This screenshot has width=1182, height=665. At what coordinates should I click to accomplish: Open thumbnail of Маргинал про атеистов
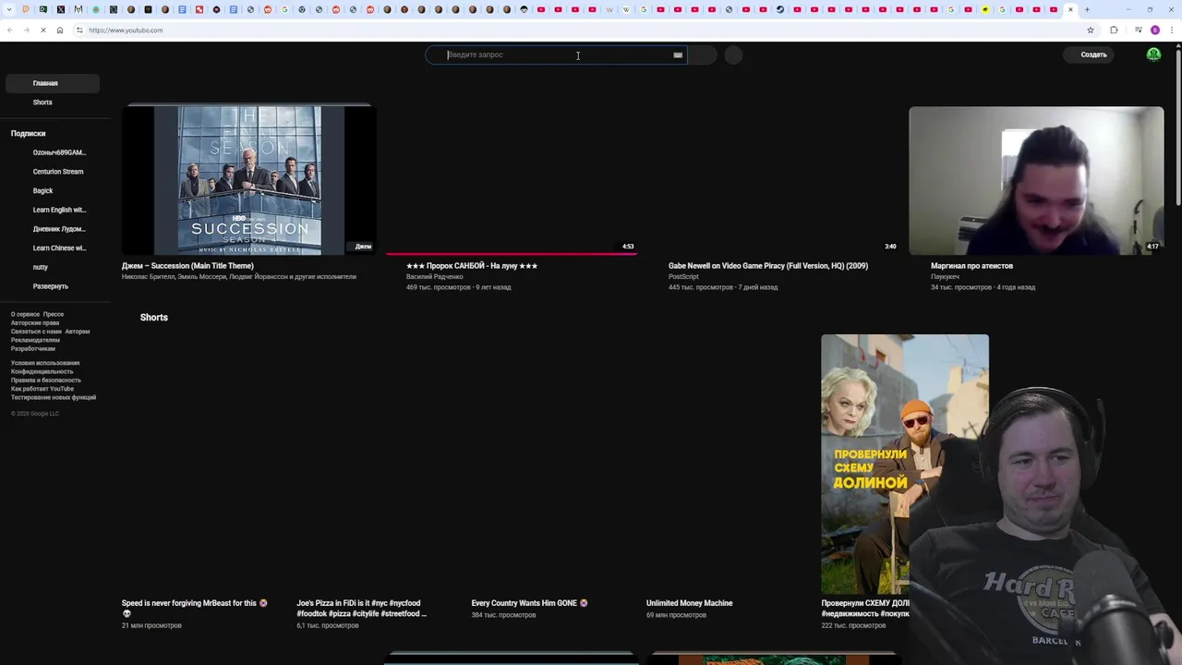click(1036, 180)
